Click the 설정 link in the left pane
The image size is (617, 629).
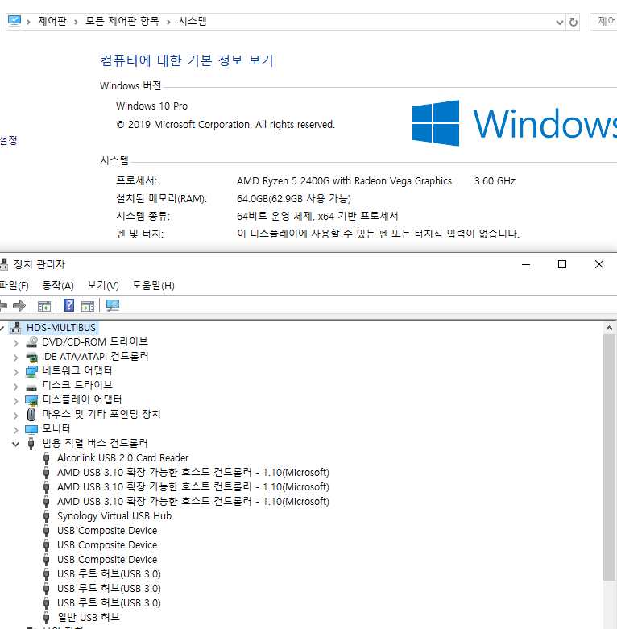tap(8, 140)
